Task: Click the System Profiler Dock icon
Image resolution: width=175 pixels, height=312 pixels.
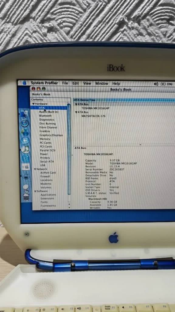Action: [x=26, y=176]
